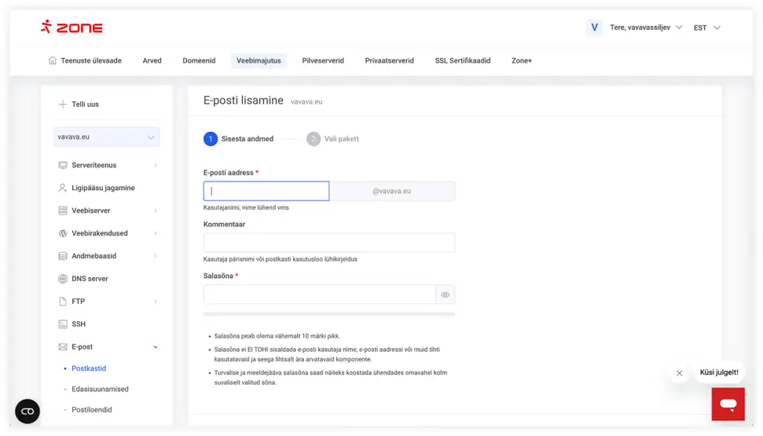
Task: Switch to the Domeenid tab
Action: [x=199, y=60]
